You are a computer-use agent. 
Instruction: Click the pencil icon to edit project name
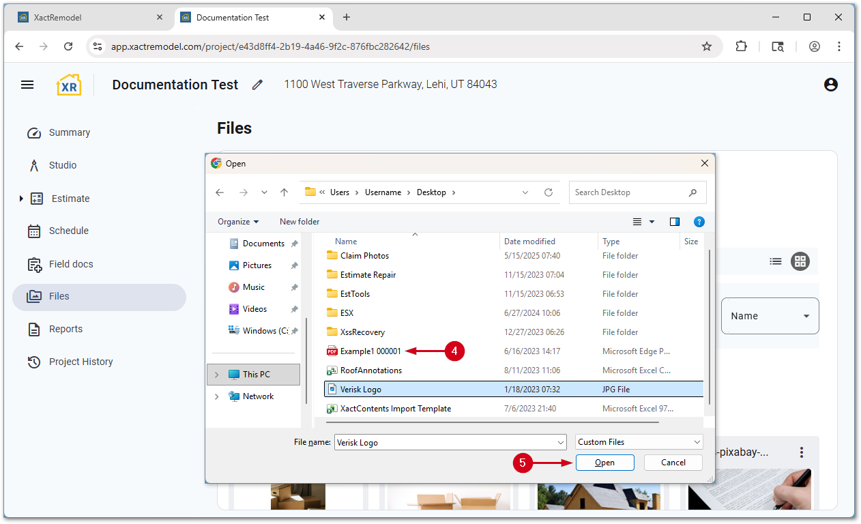(257, 85)
